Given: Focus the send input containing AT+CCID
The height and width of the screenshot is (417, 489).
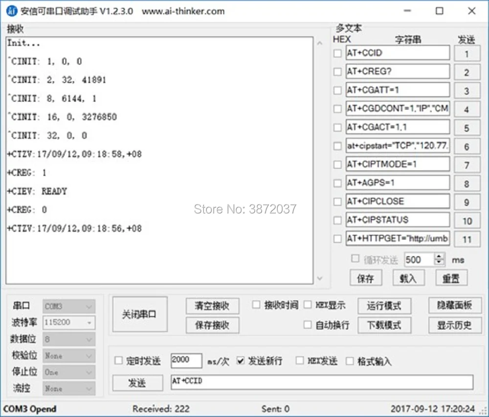Looking at the screenshot, I should (x=322, y=382).
